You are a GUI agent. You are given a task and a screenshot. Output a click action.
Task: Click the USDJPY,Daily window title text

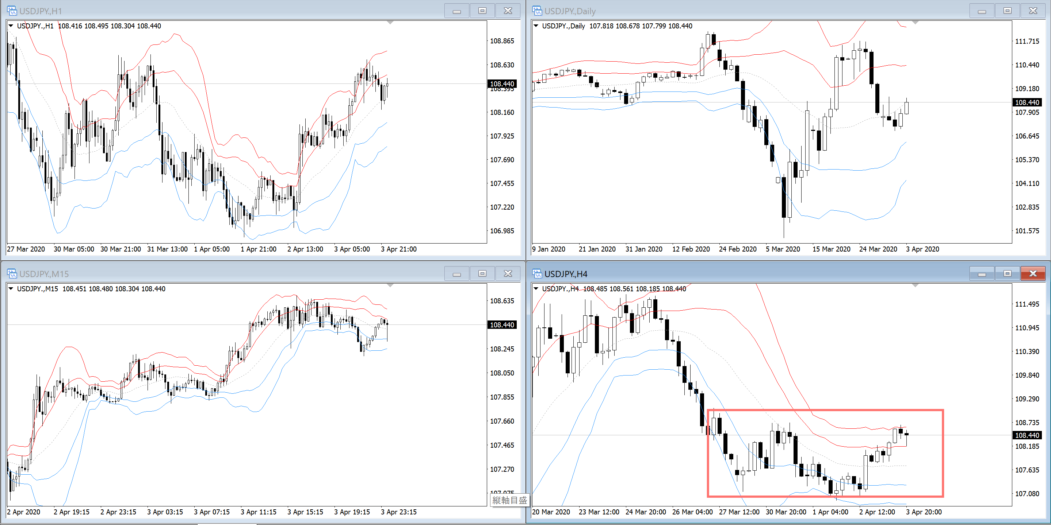point(570,11)
